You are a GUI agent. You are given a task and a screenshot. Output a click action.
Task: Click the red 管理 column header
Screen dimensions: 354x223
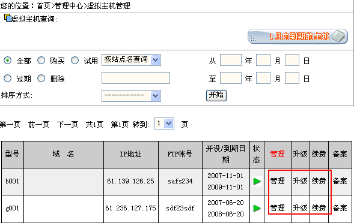277,154
